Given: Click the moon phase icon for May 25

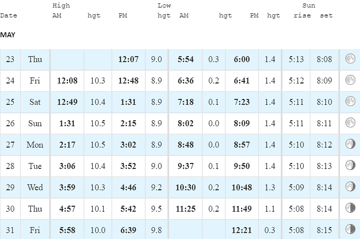Looking at the screenshot, I should coord(351,101).
